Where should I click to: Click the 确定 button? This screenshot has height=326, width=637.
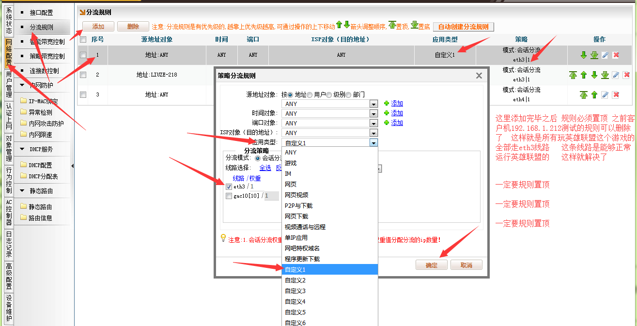[431, 265]
